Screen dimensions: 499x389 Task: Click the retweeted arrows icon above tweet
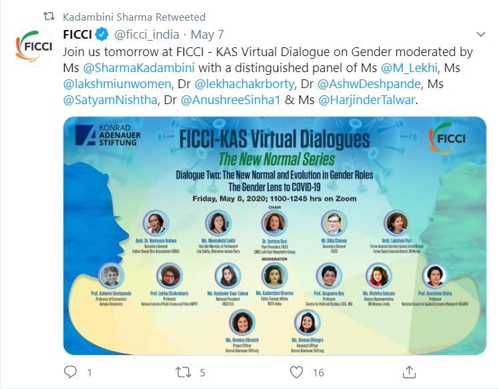pos(49,16)
